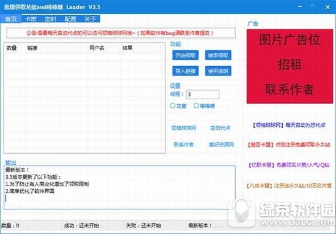336x234 pixels.
Task: Click the 联系作者 link
Action: [x=184, y=145]
